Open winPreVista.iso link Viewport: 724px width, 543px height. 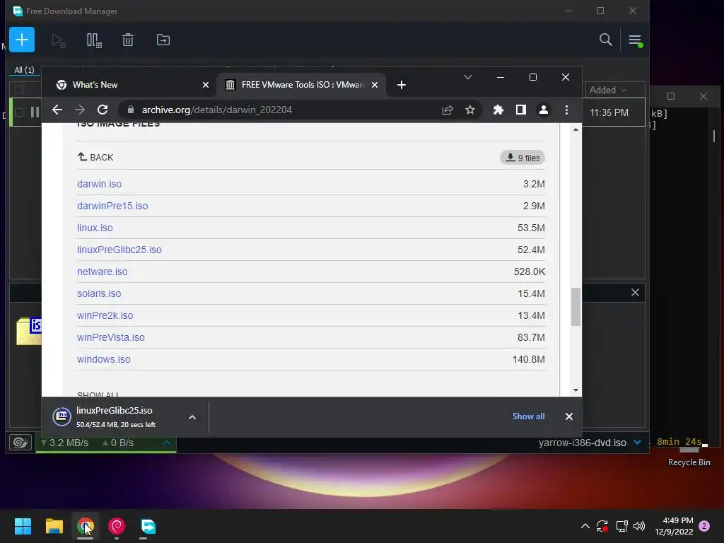110,337
